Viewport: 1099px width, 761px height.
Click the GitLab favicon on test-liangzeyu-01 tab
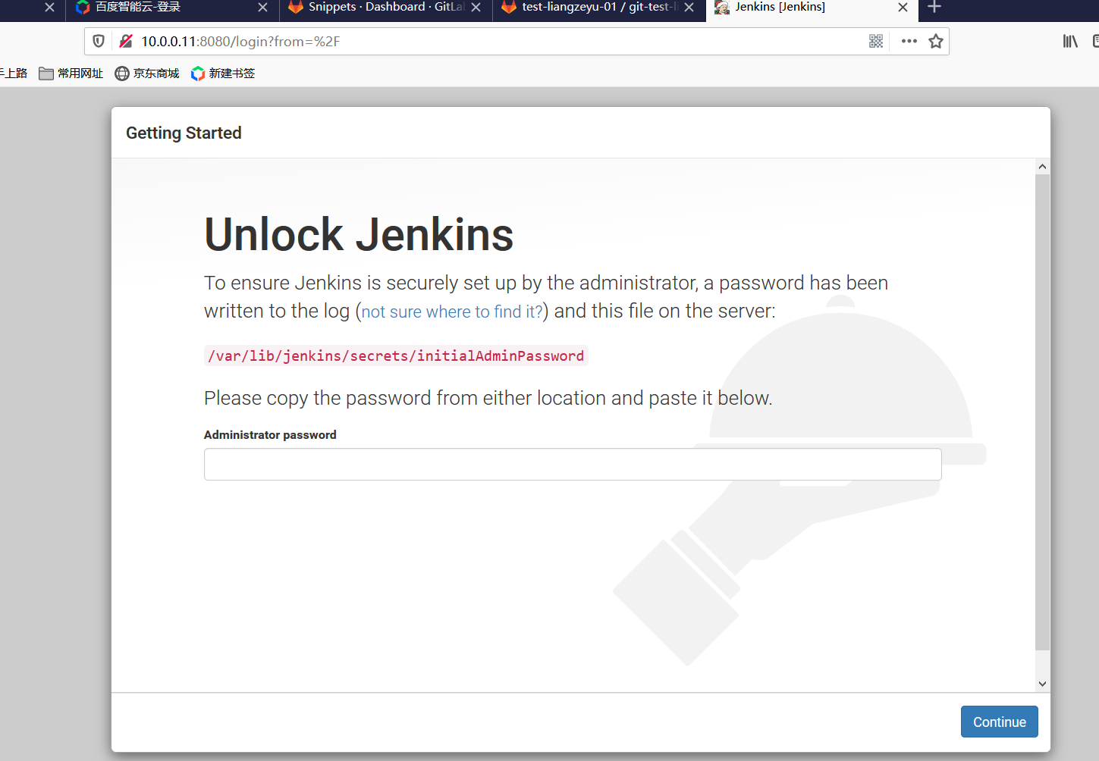509,8
